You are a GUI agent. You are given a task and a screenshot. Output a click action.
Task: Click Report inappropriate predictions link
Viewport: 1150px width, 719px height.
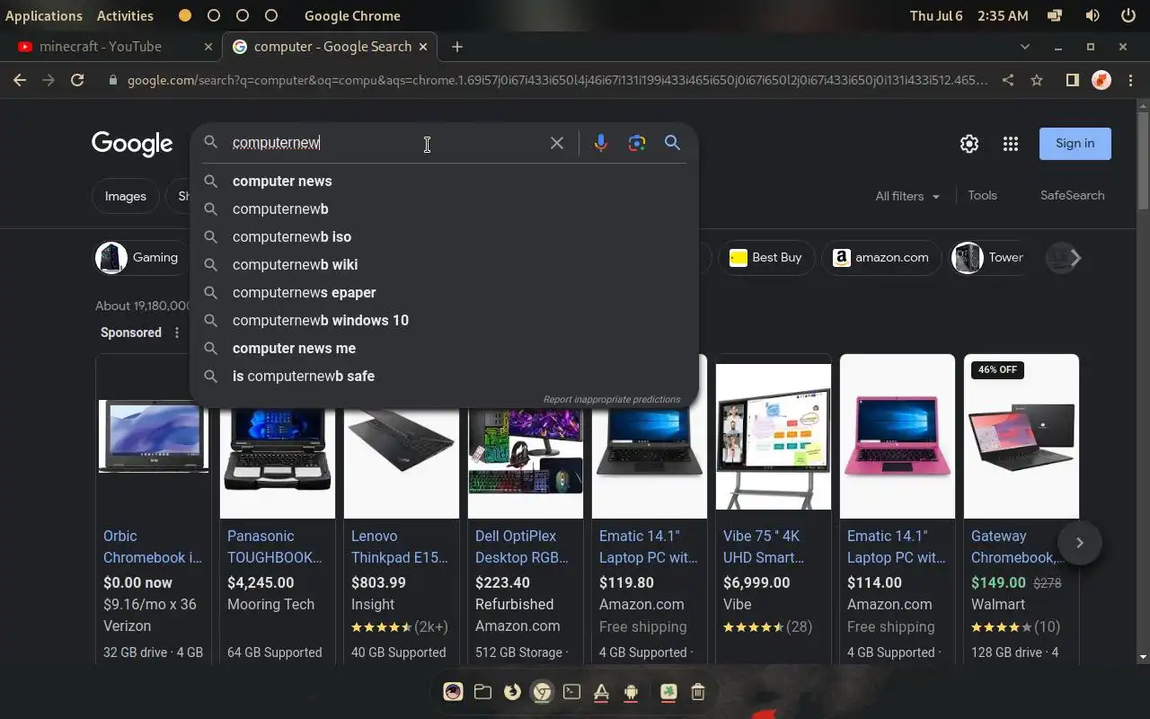point(612,399)
